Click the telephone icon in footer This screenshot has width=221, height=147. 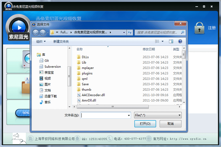coord(110,138)
